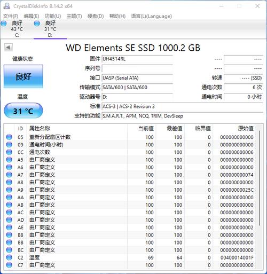Viewport: 267px width, 274px height.
Task: Click the status circle for attribute BC
Action: point(9,250)
